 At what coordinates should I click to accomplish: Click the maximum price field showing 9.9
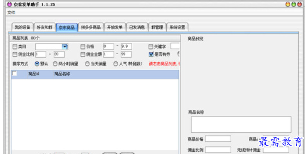click(x=126, y=47)
